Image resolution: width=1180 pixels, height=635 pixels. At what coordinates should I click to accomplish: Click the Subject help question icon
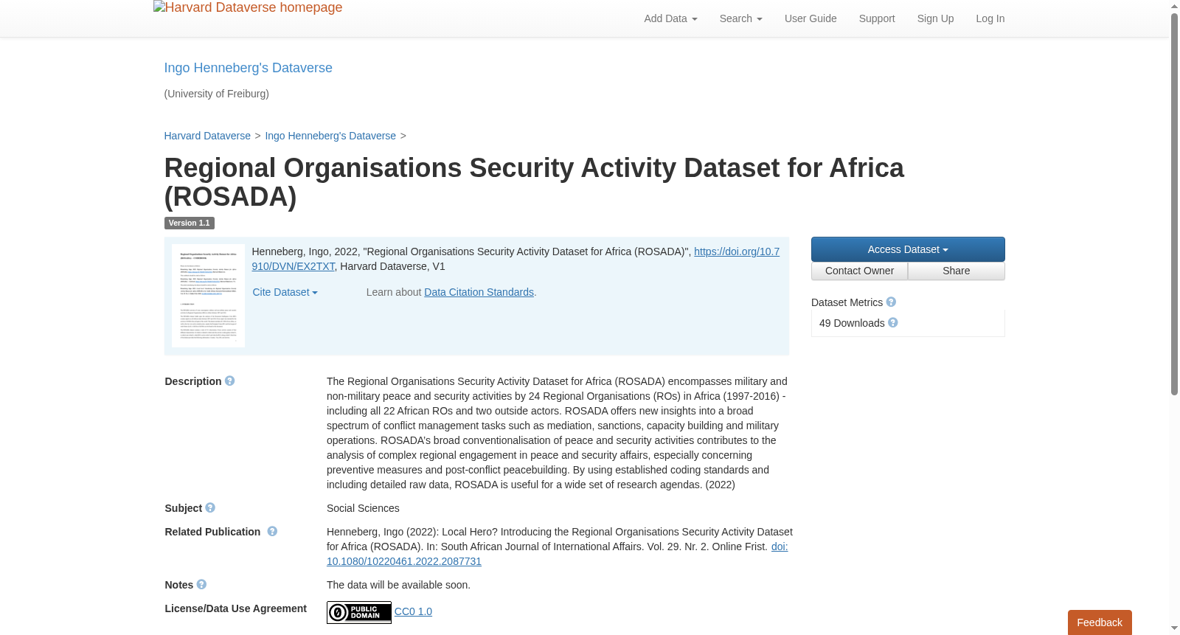pyautogui.click(x=210, y=507)
